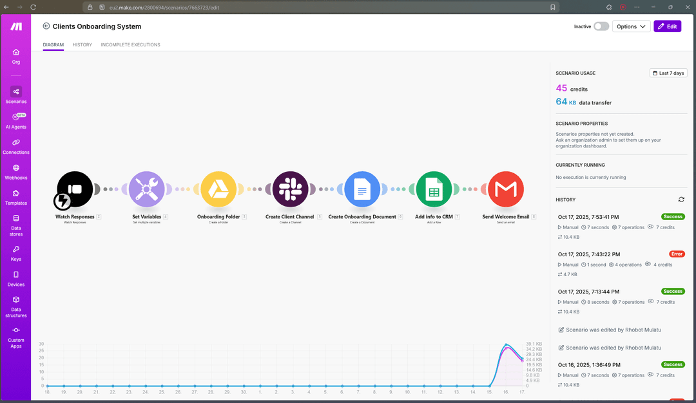The width and height of the screenshot is (696, 403).
Task: Switch to the HISTORY tab
Action: pos(82,45)
